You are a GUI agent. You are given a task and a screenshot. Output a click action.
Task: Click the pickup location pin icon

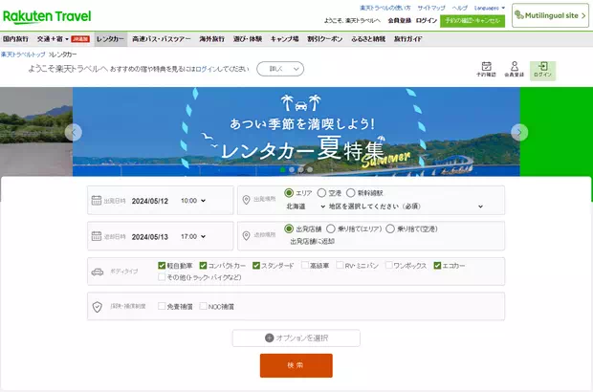click(x=246, y=200)
